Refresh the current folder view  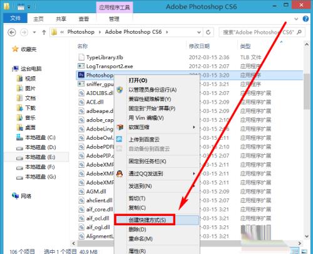point(208,32)
